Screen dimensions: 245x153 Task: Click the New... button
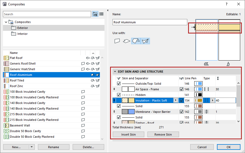point(16,147)
